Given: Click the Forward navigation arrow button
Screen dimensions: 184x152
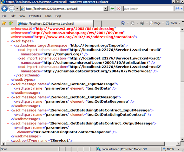Looking at the screenshot, I should (x=12, y=9).
